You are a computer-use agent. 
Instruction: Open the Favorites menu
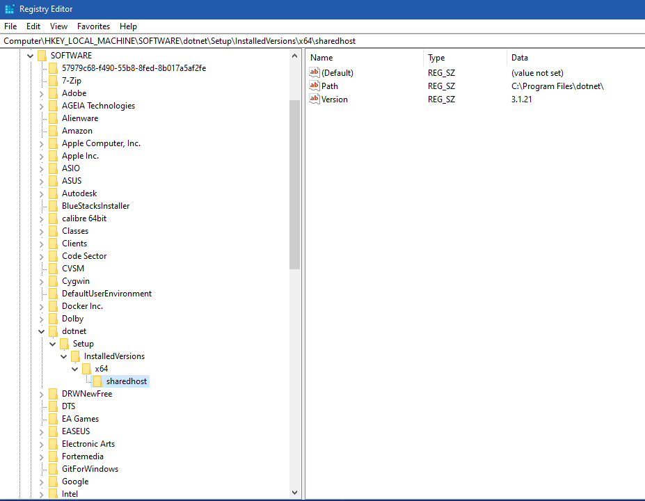pos(93,26)
